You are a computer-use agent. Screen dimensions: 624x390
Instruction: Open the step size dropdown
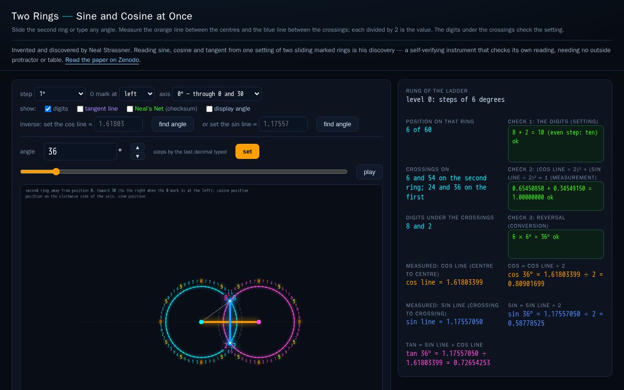[x=60, y=94]
